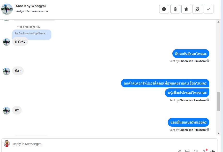Image resolution: width=223 pixels, height=152 pixels.
Task: Delete conversation using trash can icon
Action: [175, 9]
